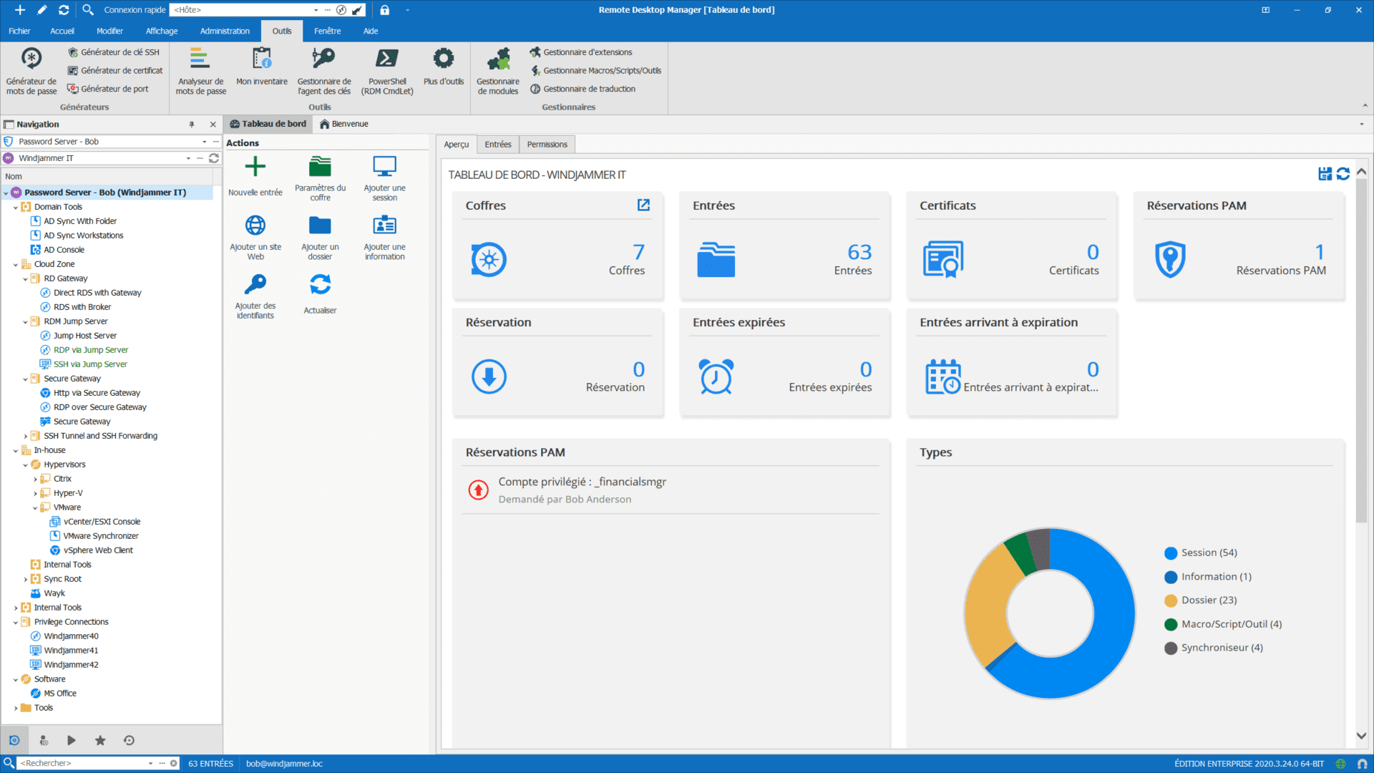Collapse the VMware folder

(35, 507)
